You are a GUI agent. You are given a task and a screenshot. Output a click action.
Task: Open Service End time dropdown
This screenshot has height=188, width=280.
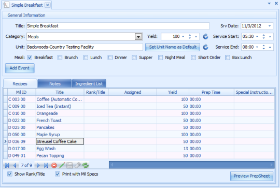(x=257, y=47)
